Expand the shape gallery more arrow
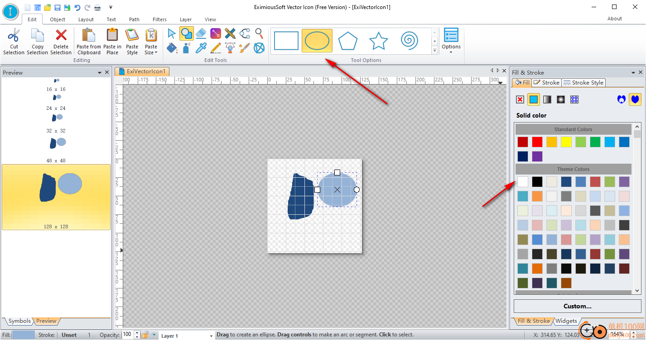The width and height of the screenshot is (646, 340). (434, 51)
